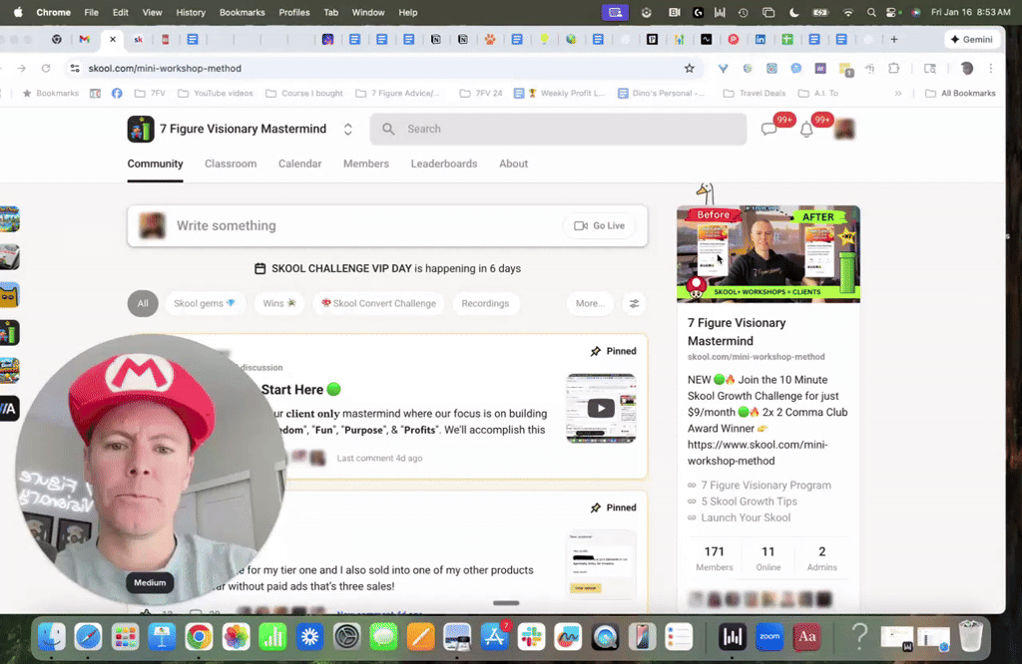Screen dimensions: 1022x664
Task: Open the History menu in menu bar
Action: [191, 12]
